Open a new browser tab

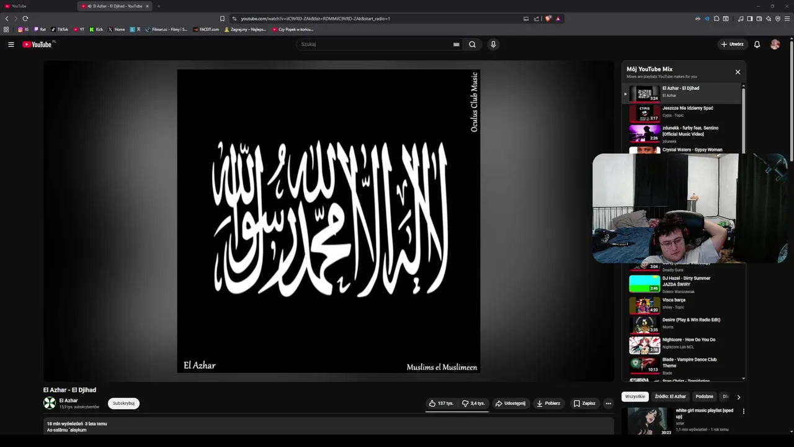(x=159, y=6)
